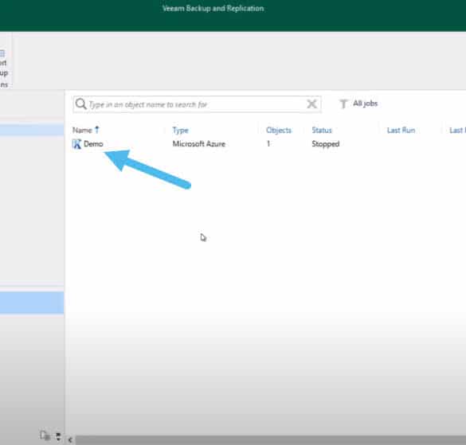Click the Demo job icon
The height and width of the screenshot is (445, 466).
76,144
